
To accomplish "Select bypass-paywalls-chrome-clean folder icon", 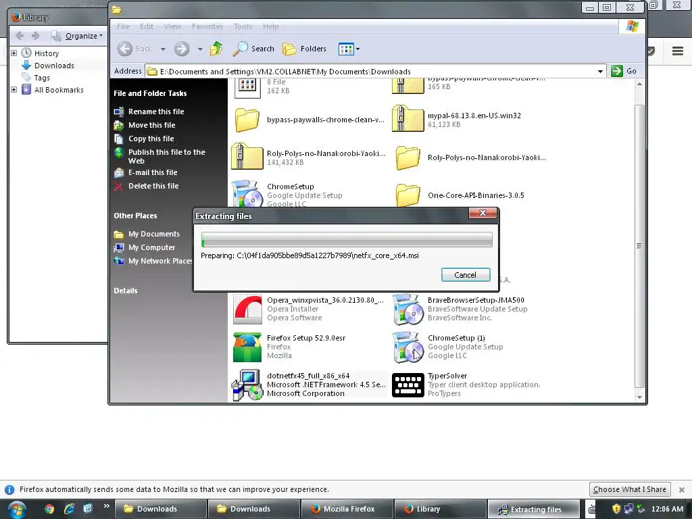I will 247,120.
